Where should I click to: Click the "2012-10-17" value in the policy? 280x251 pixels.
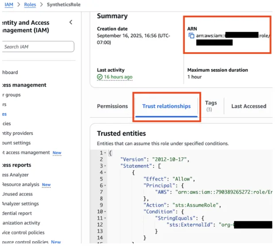(169, 160)
